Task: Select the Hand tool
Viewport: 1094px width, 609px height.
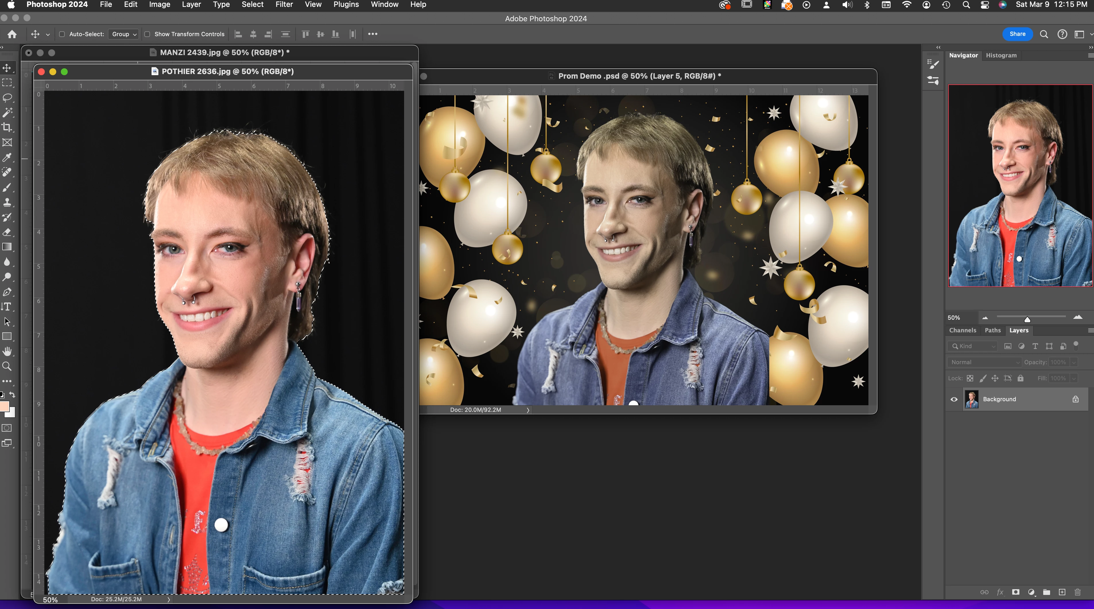Action: point(7,351)
